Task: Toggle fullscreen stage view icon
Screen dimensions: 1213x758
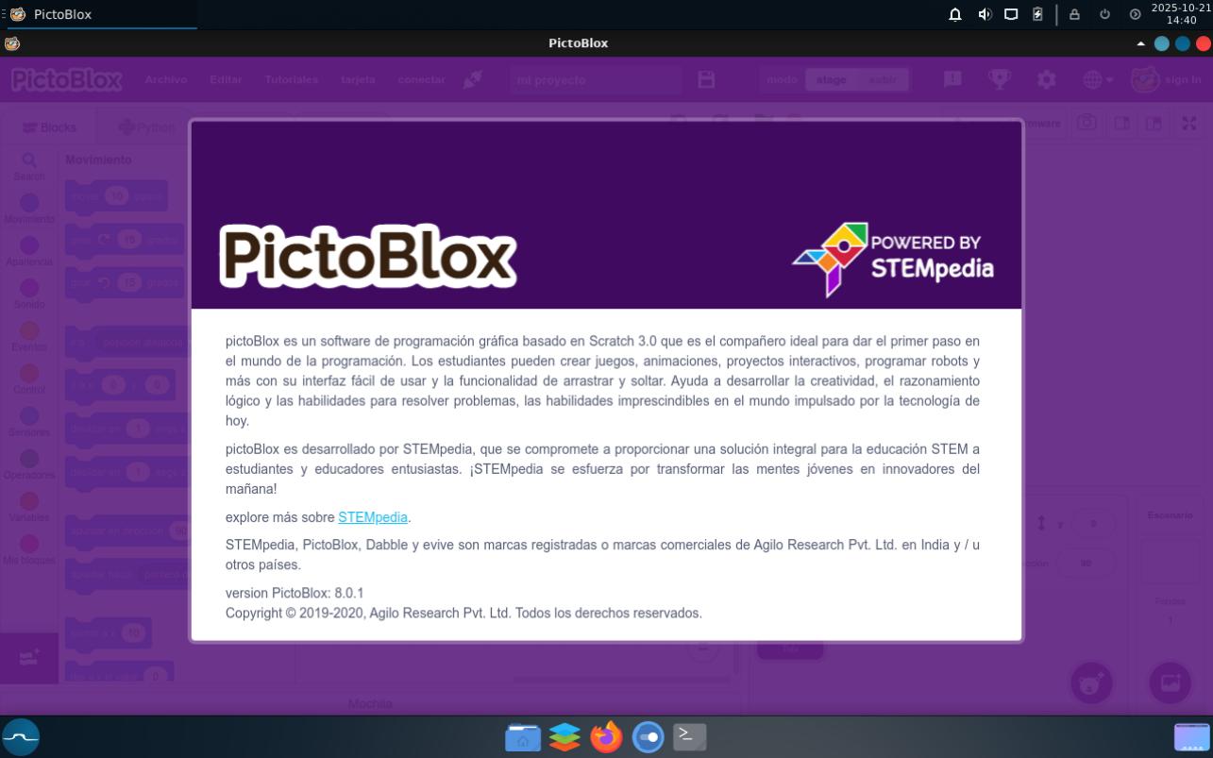Action: [x=1189, y=124]
